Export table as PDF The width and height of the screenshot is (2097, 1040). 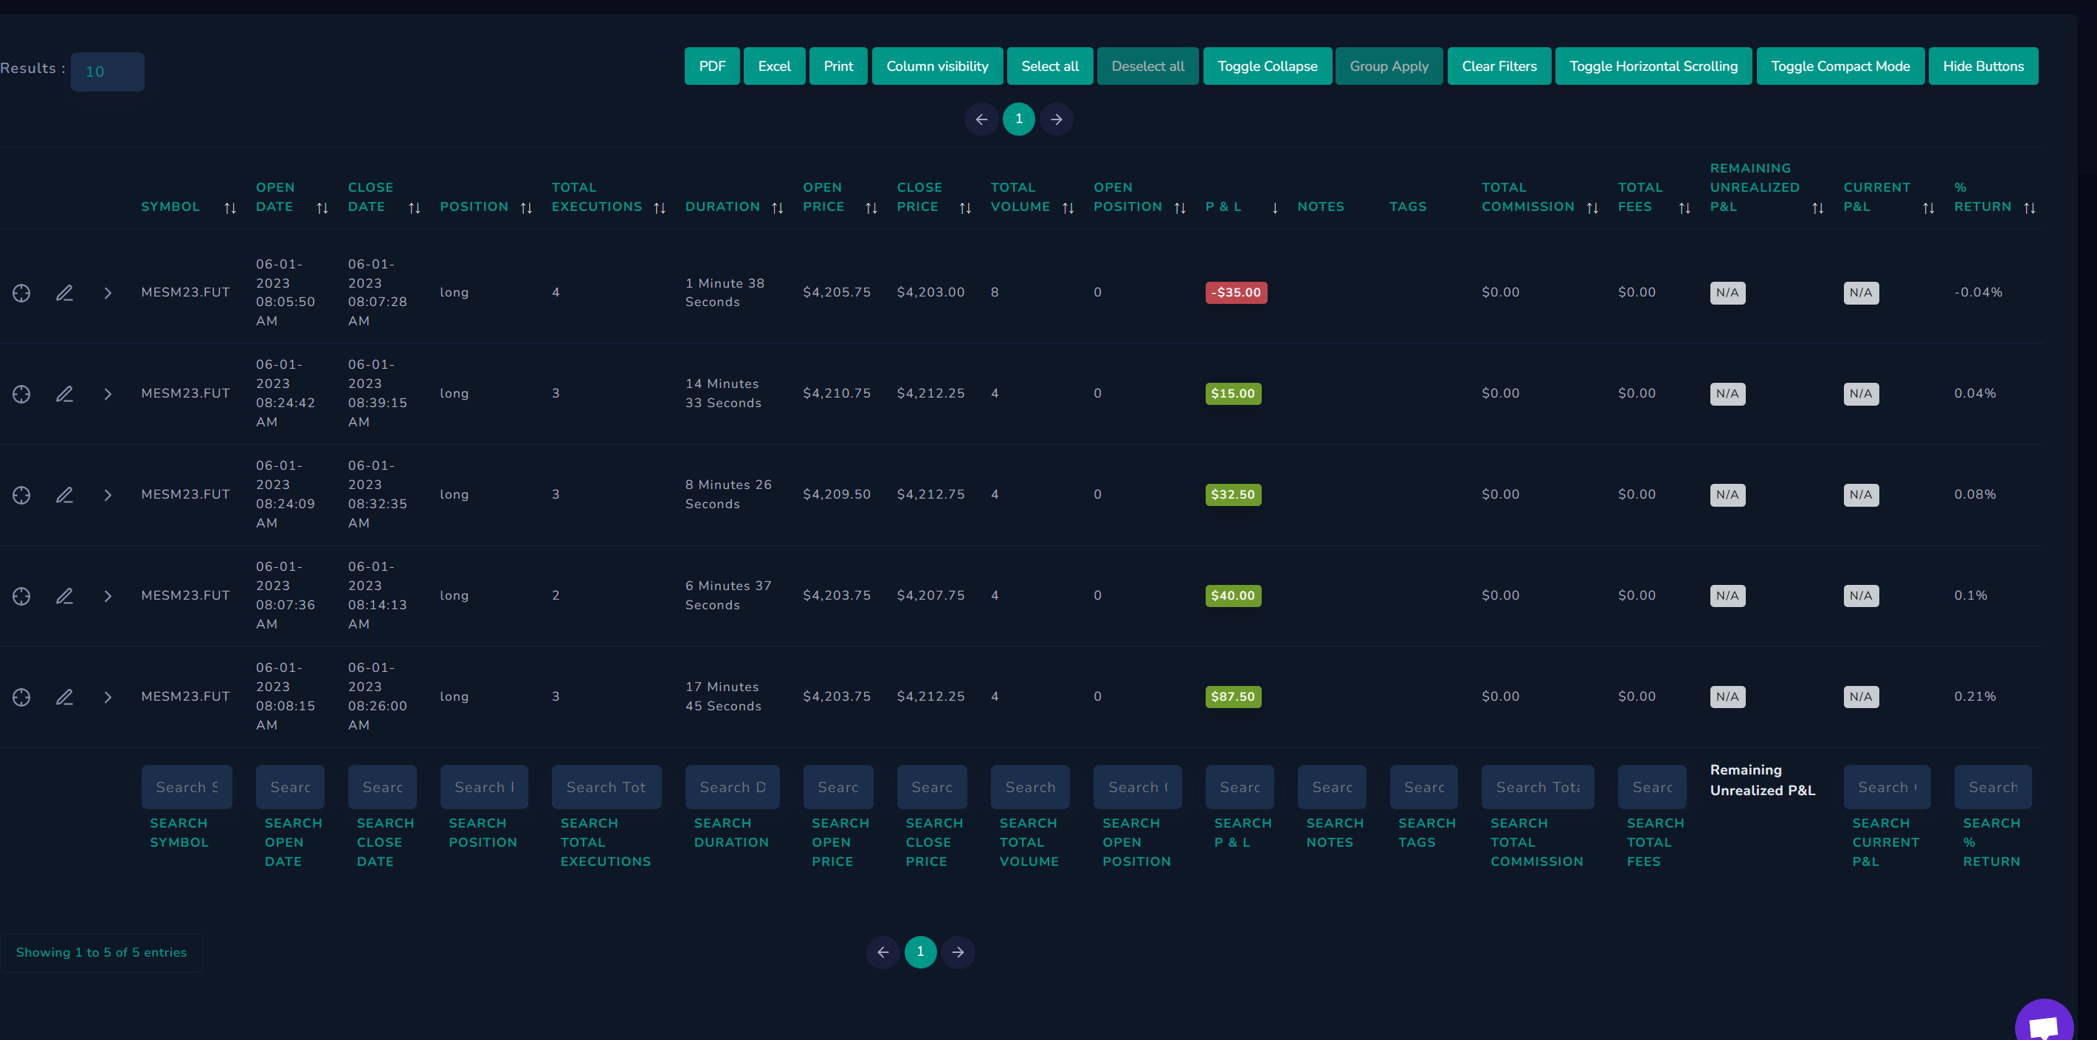pyautogui.click(x=712, y=66)
